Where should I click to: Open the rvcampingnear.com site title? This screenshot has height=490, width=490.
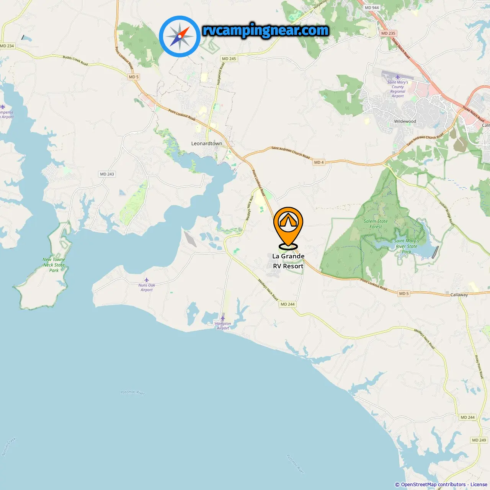pyautogui.click(x=266, y=31)
